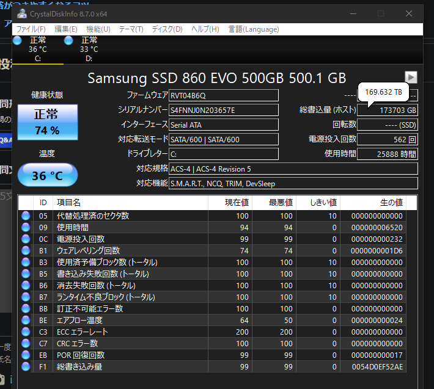
Task: Click status orb for drive D:
Action: [x=68, y=41]
